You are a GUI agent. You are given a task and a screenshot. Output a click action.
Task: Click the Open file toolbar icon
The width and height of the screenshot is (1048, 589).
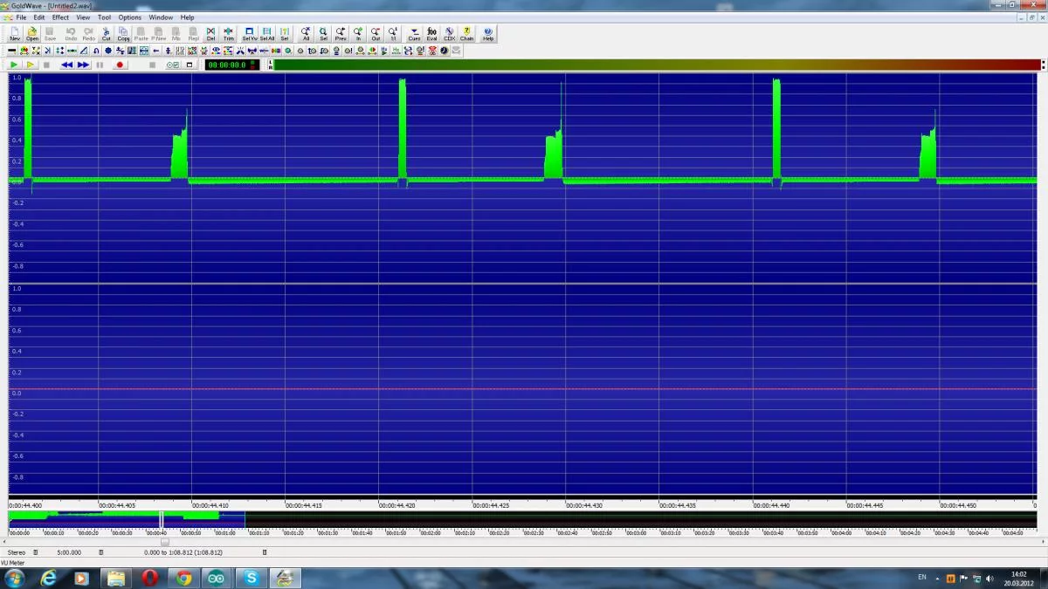[x=32, y=34]
